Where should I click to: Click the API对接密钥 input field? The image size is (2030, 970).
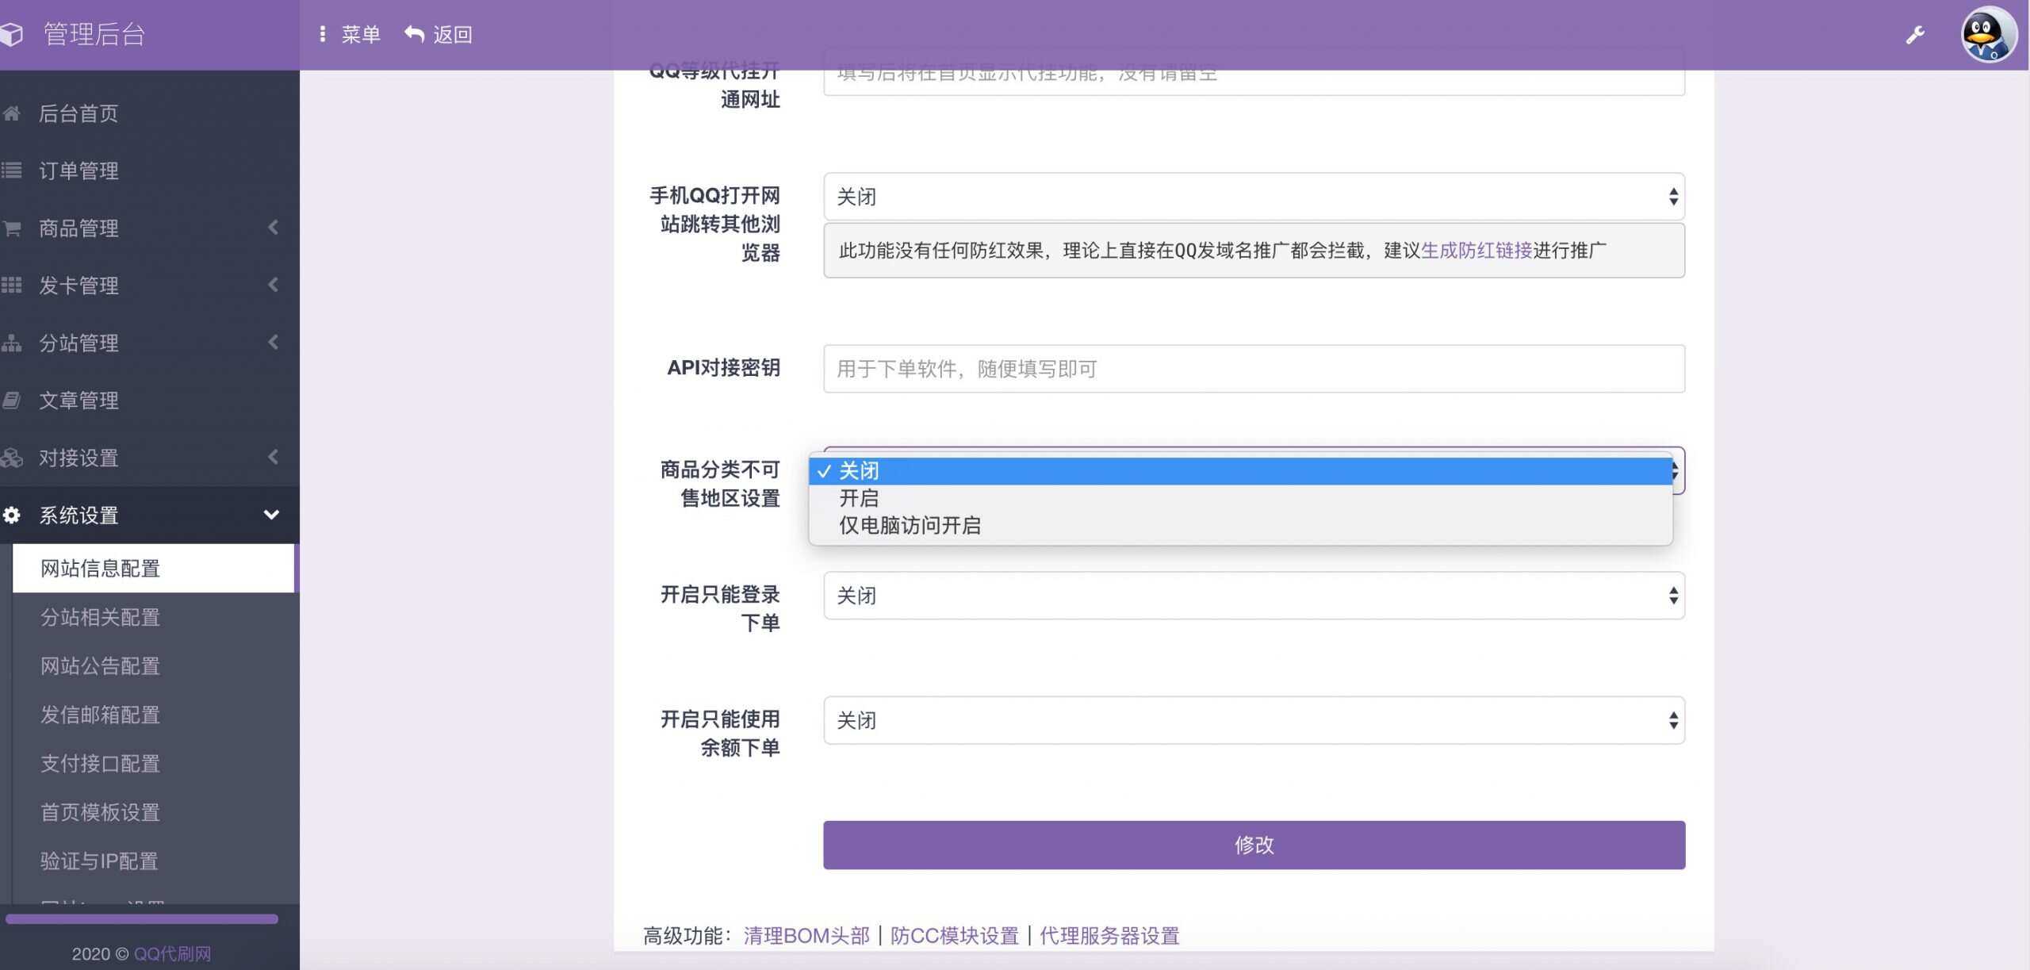pos(1253,369)
